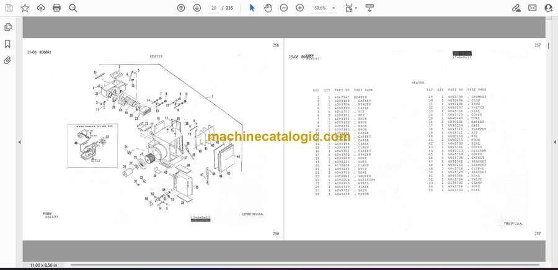Upload file to cloud storage
The image size is (558, 270).
(41, 8)
